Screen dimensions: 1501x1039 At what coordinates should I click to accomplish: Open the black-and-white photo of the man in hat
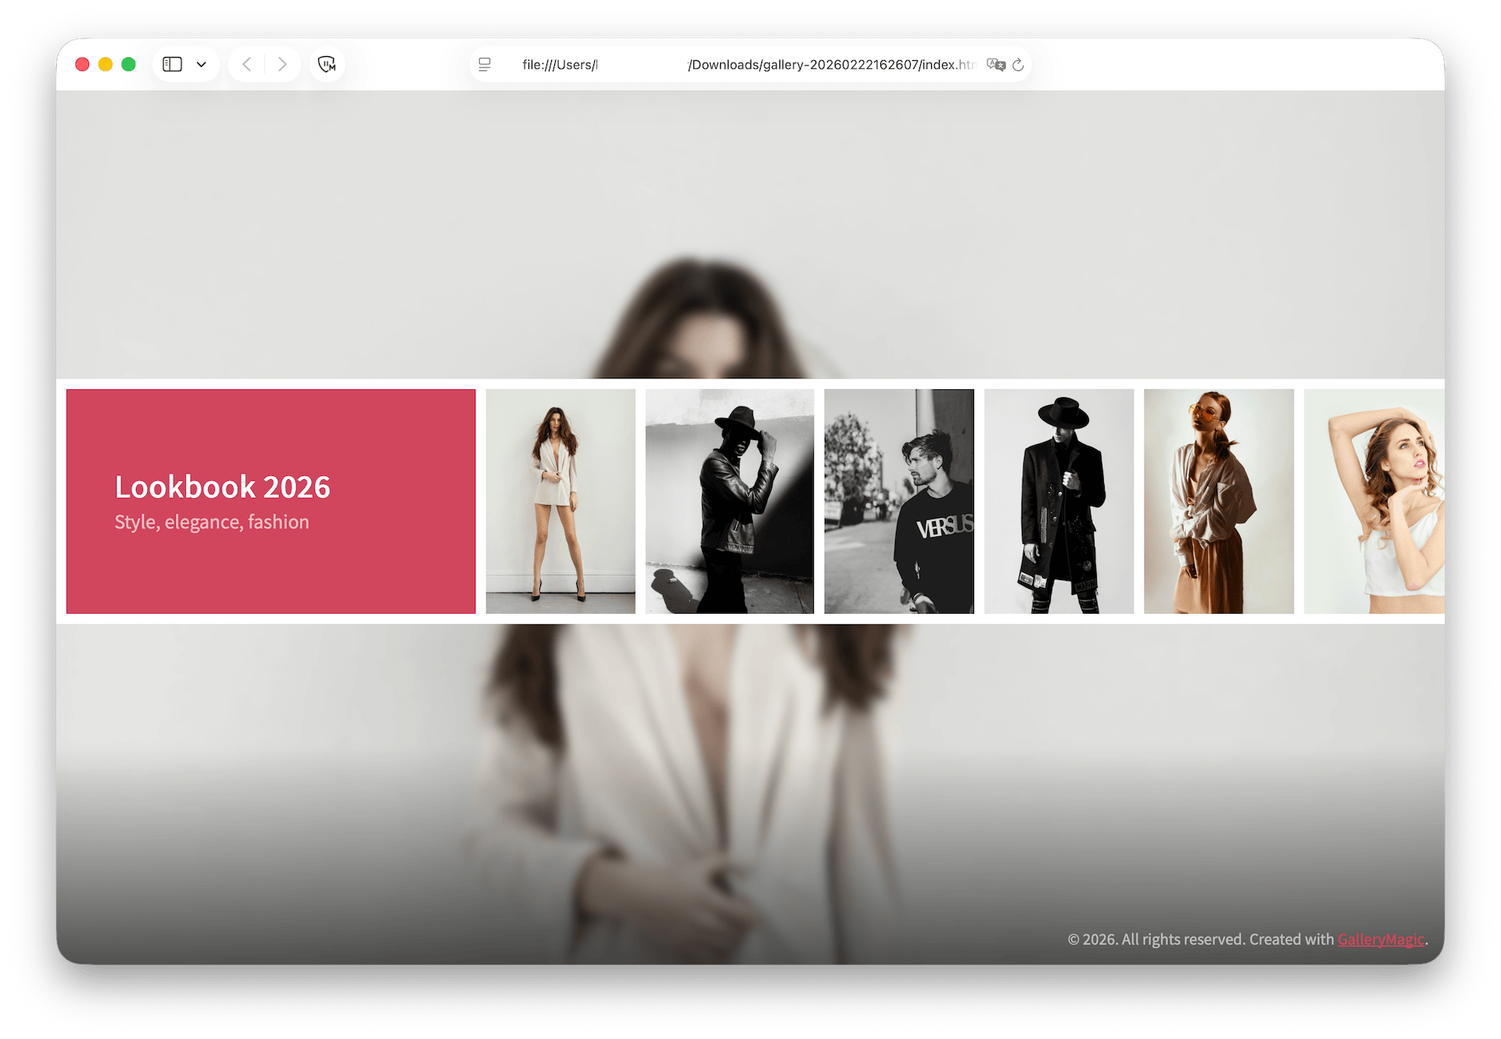point(729,501)
